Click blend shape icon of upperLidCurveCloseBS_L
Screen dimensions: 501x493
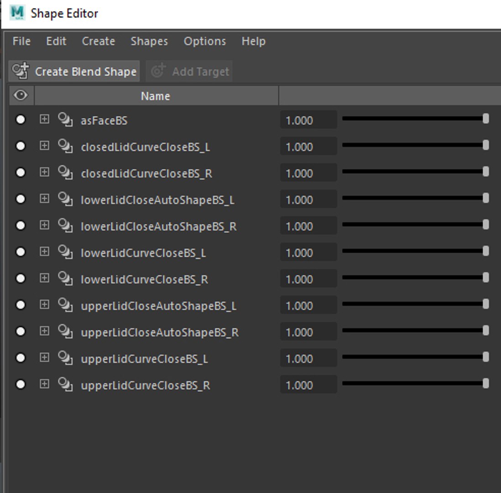click(x=65, y=358)
